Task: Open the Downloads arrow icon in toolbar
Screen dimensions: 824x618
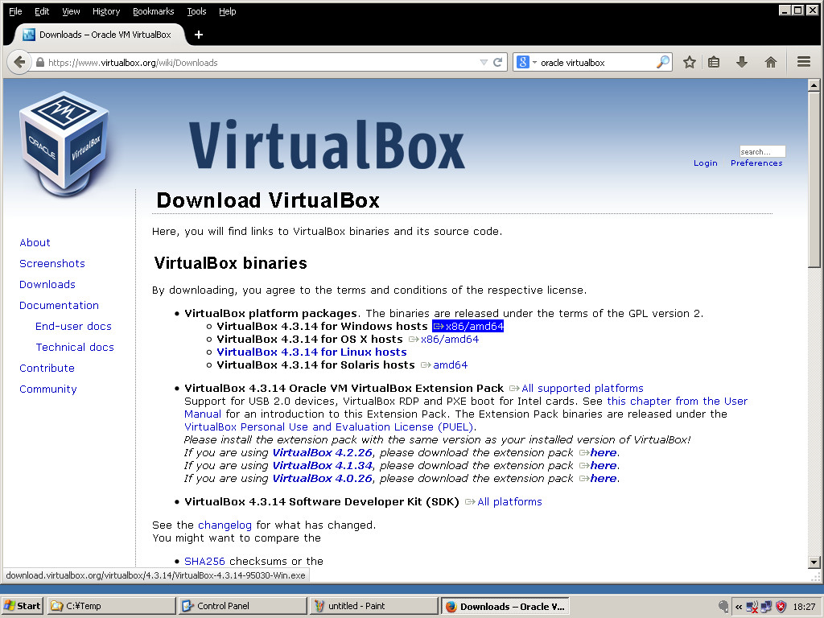Action: pos(741,63)
